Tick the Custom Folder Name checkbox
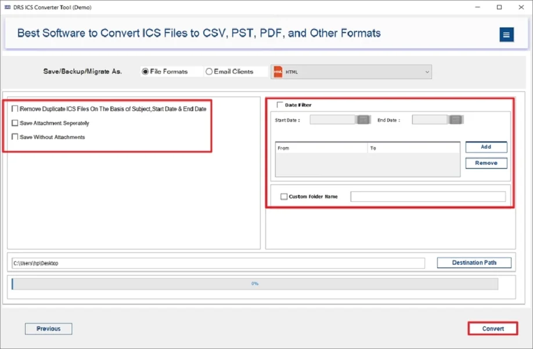This screenshot has height=349, width=533. (x=284, y=197)
